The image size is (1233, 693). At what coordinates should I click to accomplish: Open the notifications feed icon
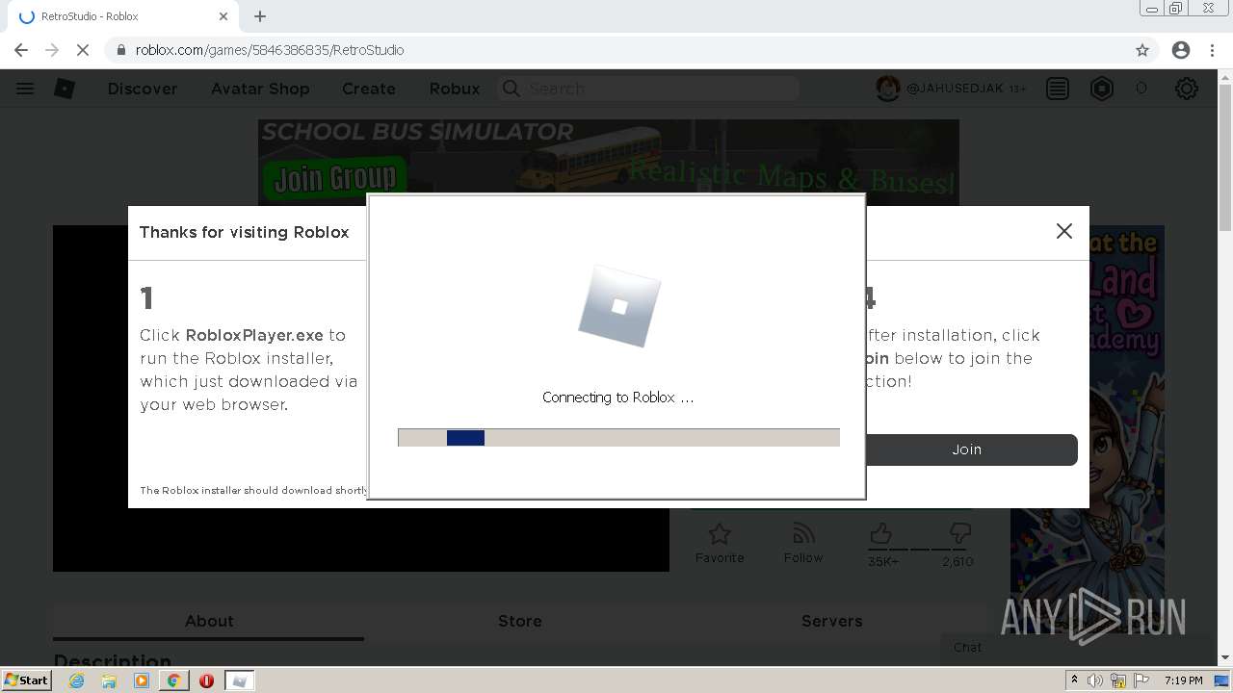coord(1058,89)
